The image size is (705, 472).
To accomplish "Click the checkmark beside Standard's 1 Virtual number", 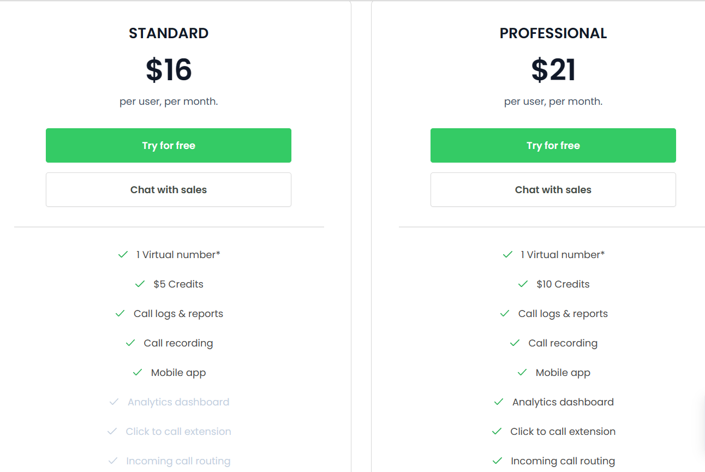I will coord(123,254).
